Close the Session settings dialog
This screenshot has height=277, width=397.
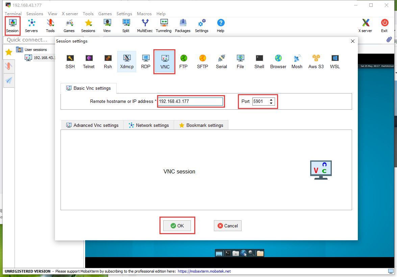coord(353,41)
